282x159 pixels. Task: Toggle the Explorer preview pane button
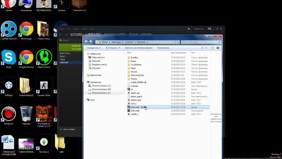[x=212, y=48]
